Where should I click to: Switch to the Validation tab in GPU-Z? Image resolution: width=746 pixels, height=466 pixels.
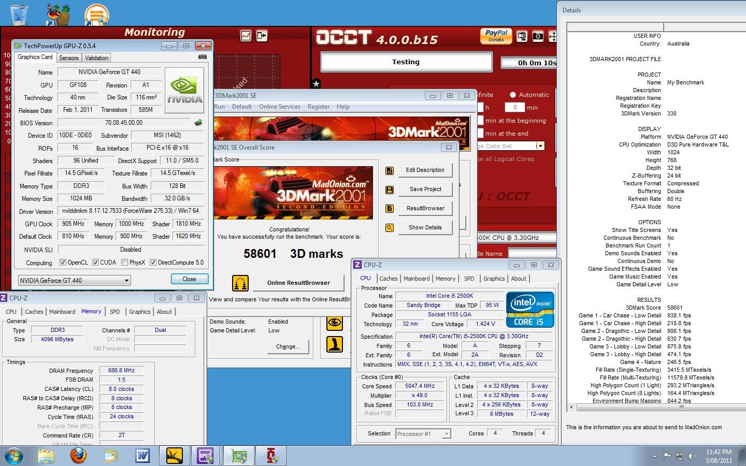point(97,58)
